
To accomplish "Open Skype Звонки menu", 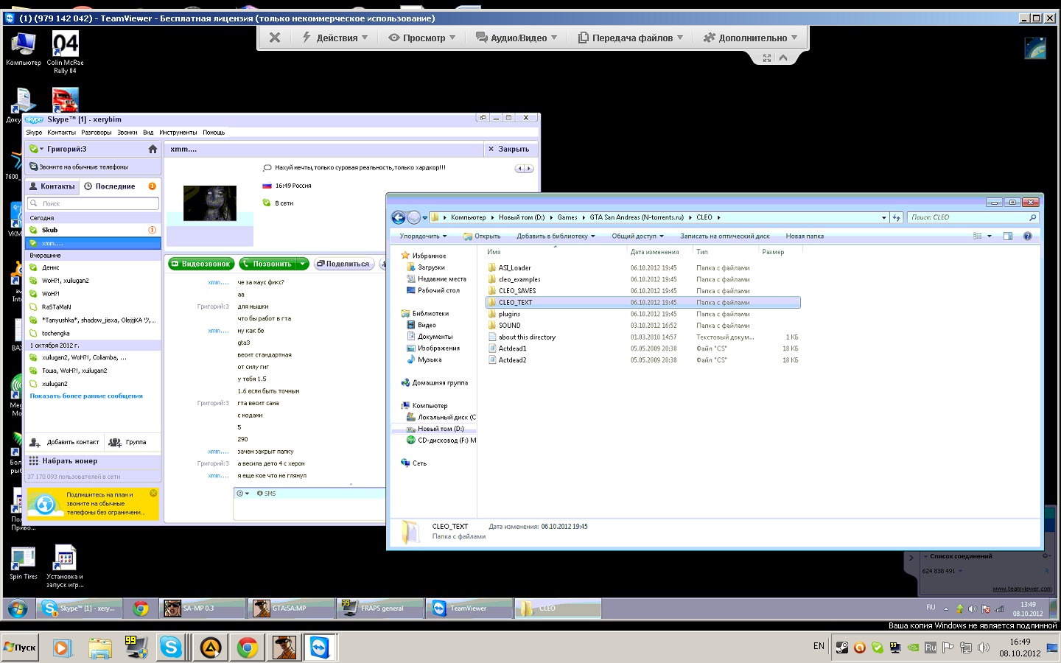I will pos(127,133).
